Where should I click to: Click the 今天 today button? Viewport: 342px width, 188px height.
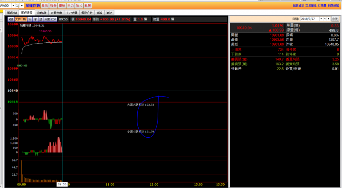click(335, 19)
